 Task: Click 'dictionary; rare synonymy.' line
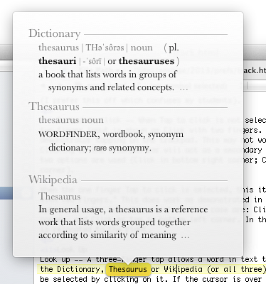coord(100,148)
